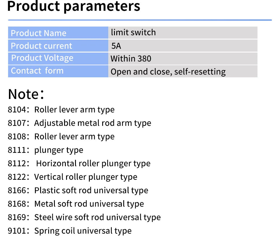Viewport: 280px width, 247px height.
Task: Click the 8107 Adjustable metal rod line
Action: [79, 123]
